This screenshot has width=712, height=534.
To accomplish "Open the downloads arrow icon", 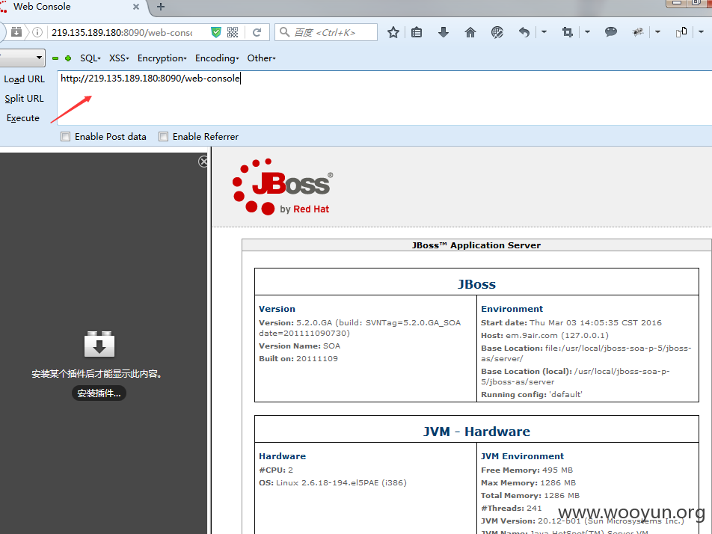I will pyautogui.click(x=444, y=32).
